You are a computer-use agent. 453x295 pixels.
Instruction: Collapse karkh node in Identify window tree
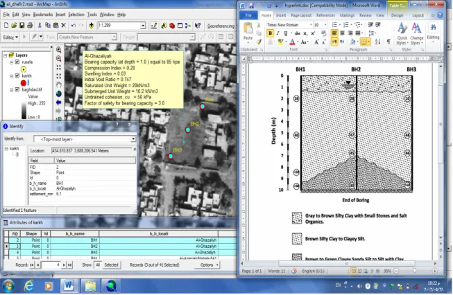[6, 148]
